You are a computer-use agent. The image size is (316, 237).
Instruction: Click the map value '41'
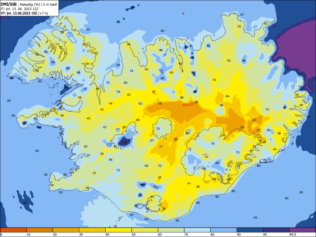[x=189, y=184]
